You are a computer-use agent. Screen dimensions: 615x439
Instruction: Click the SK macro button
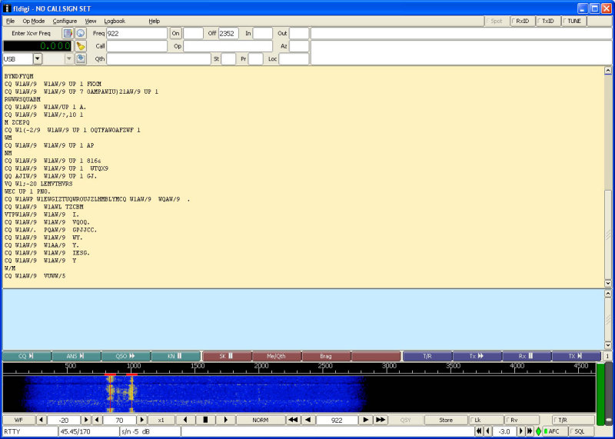pyautogui.click(x=227, y=356)
